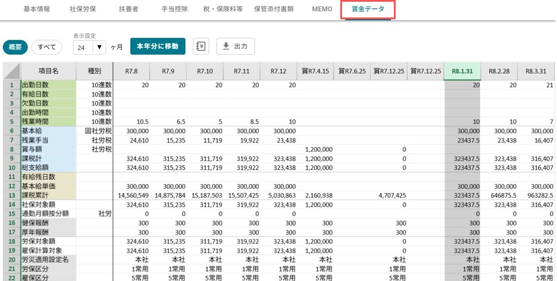The width and height of the screenshot is (557, 281).
Task: Select the 種別 column header
Action: tap(94, 72)
